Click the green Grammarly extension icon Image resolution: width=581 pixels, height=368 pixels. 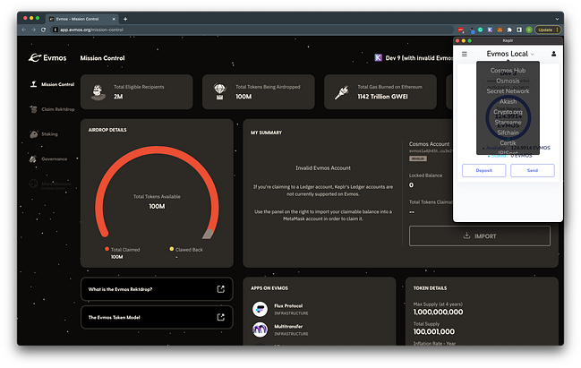480,30
